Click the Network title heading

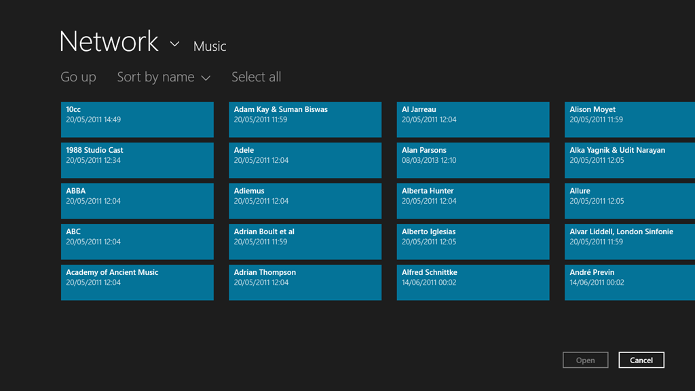(109, 42)
